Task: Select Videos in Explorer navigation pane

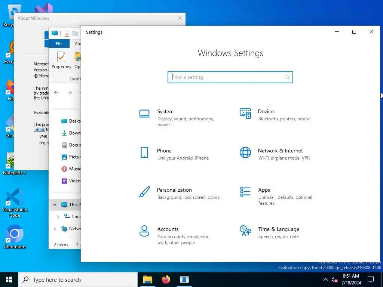Action: tap(71, 181)
